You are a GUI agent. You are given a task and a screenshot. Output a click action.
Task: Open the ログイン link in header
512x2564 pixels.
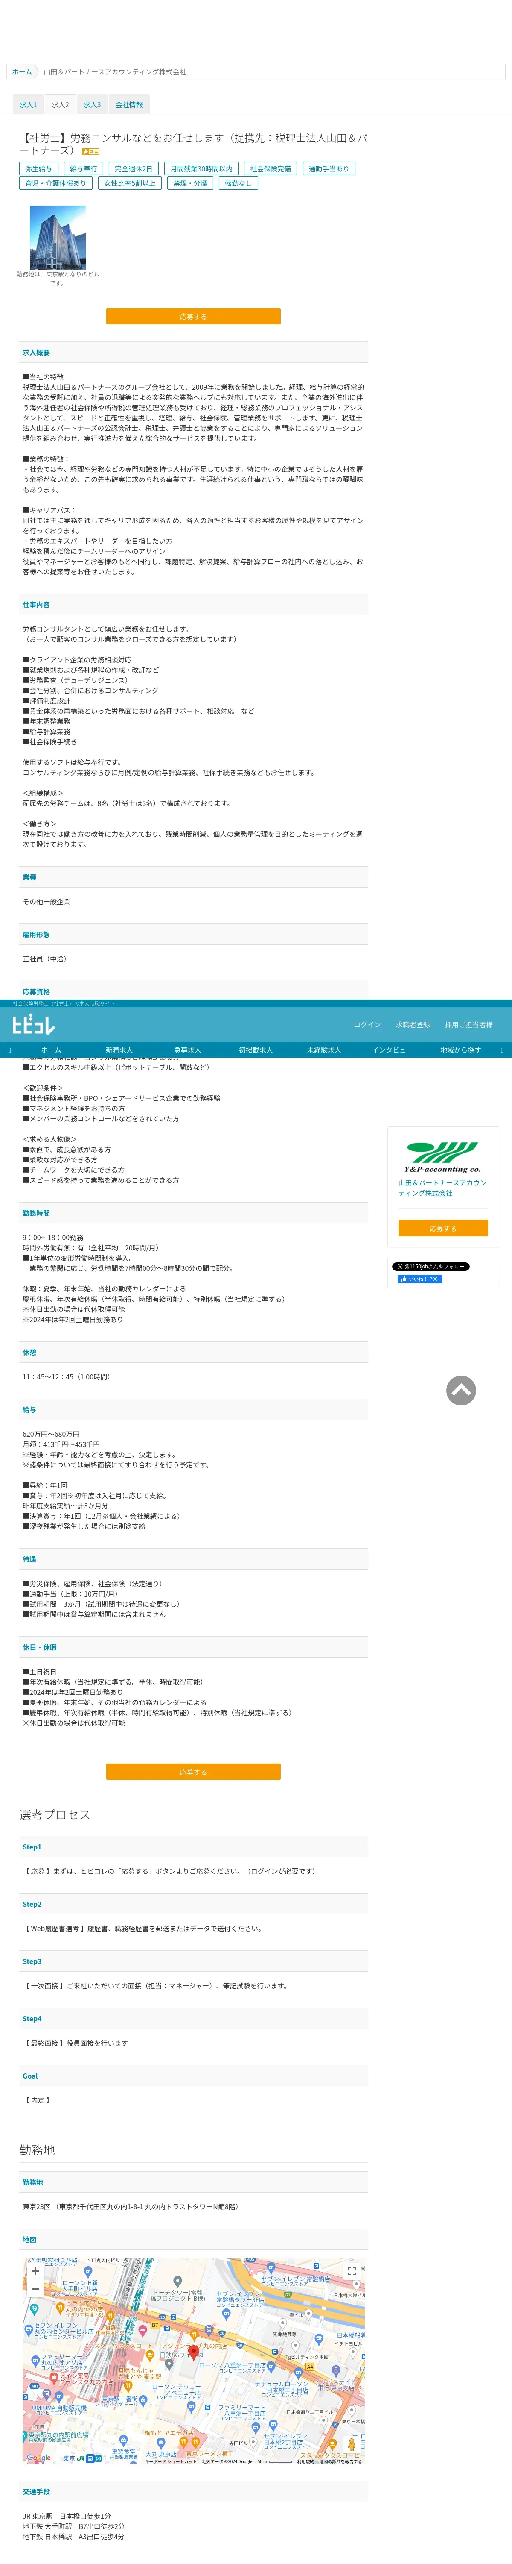tap(367, 1024)
